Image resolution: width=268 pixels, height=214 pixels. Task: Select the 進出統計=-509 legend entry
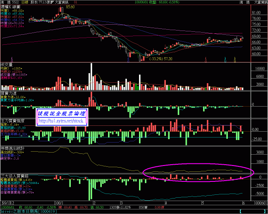[12, 152]
